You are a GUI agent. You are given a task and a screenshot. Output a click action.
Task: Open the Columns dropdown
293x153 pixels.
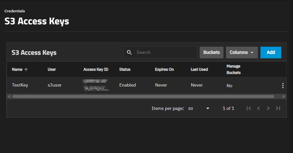pos(242,53)
